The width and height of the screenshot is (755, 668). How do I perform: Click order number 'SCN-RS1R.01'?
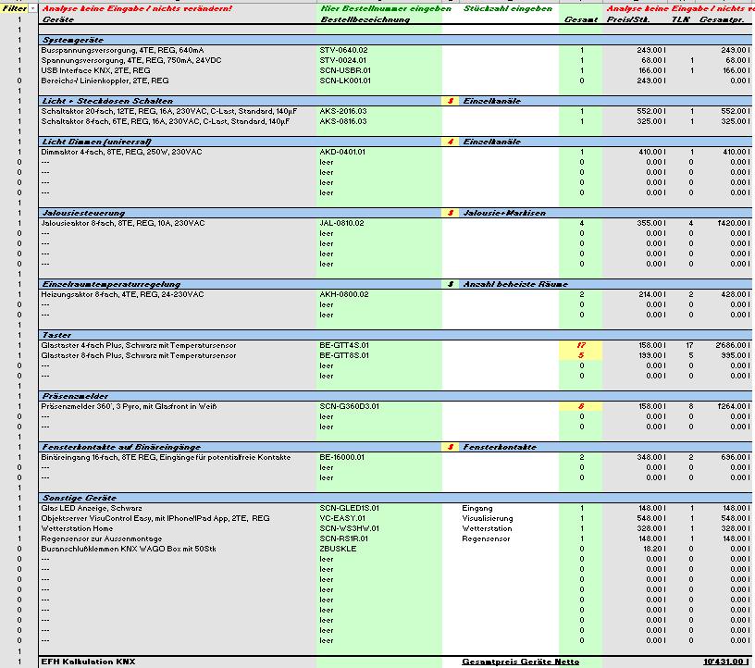343,538
